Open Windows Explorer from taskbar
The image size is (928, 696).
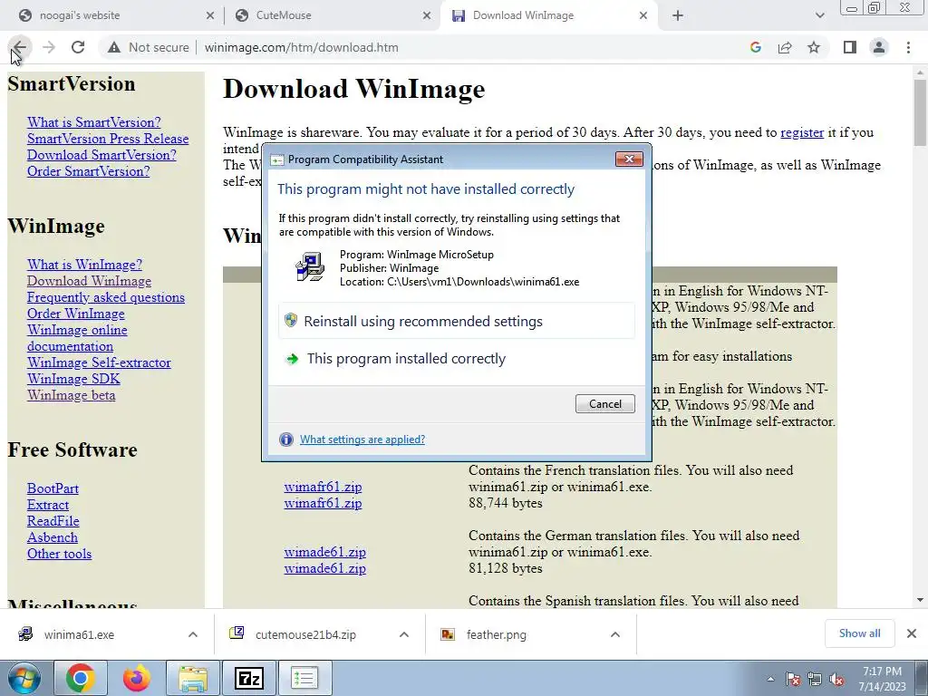[x=193, y=678]
